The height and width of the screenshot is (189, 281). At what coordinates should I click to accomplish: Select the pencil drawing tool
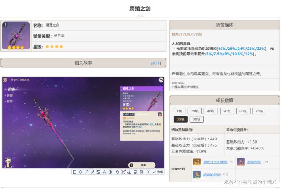point(92,172)
